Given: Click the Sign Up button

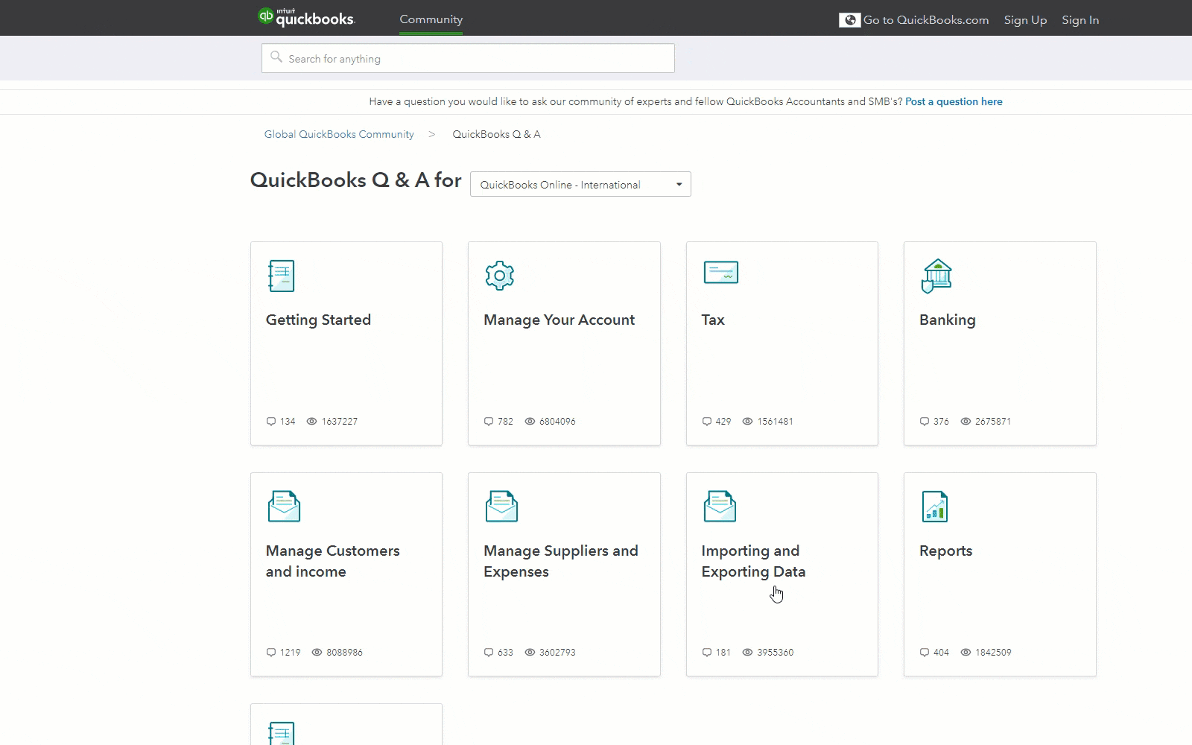Looking at the screenshot, I should [x=1024, y=19].
